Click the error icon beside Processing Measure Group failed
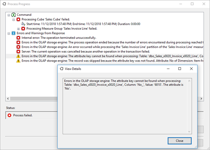Image resolution: width=210 pixels, height=150 pixels. [x=23, y=29]
